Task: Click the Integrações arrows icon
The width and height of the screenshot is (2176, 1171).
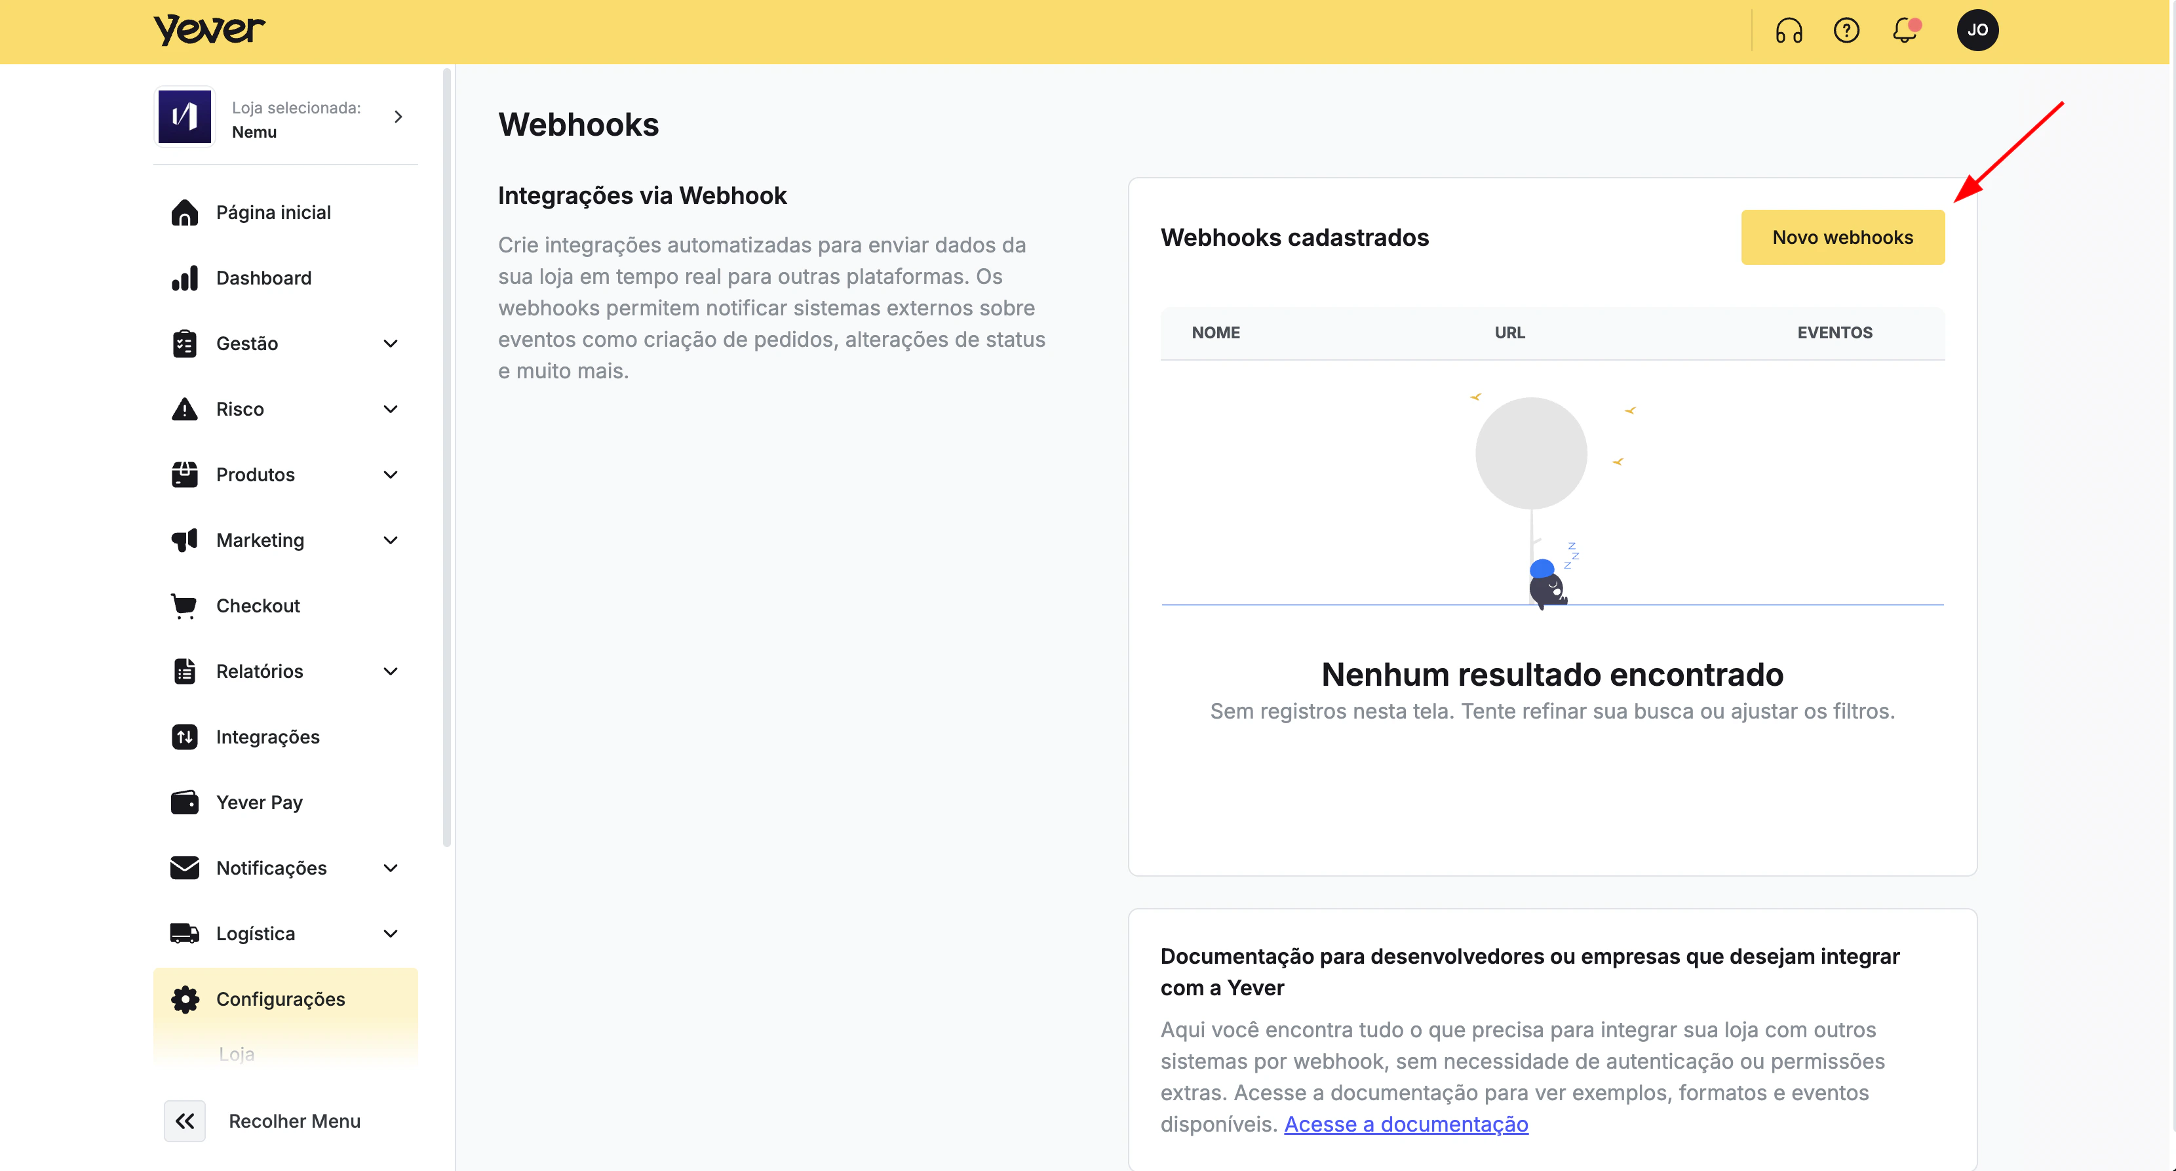Action: [x=184, y=737]
